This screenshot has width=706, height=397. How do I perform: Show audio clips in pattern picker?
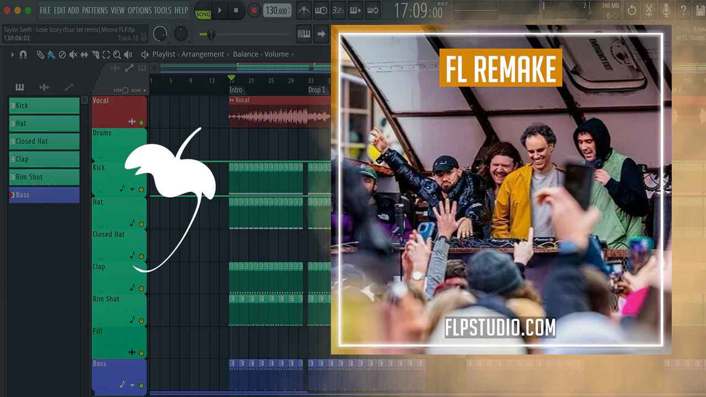(x=44, y=87)
